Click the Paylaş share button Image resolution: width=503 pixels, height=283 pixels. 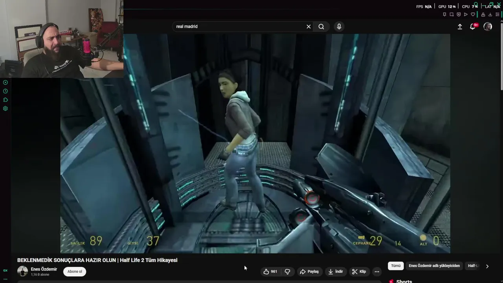click(x=309, y=272)
